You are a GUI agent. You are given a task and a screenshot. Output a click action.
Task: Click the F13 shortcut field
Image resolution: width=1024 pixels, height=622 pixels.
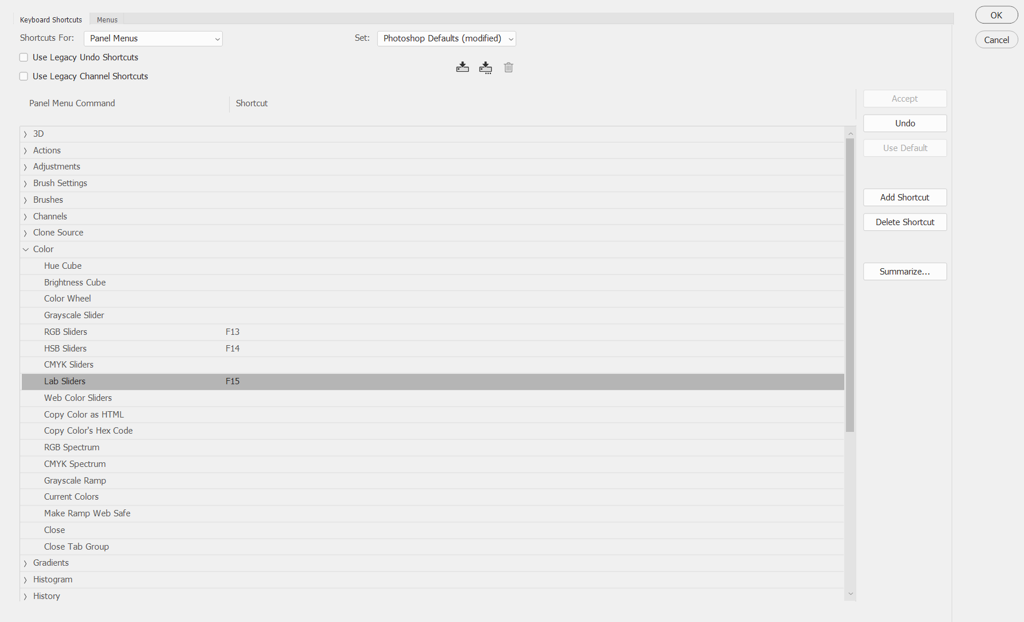pyautogui.click(x=233, y=332)
